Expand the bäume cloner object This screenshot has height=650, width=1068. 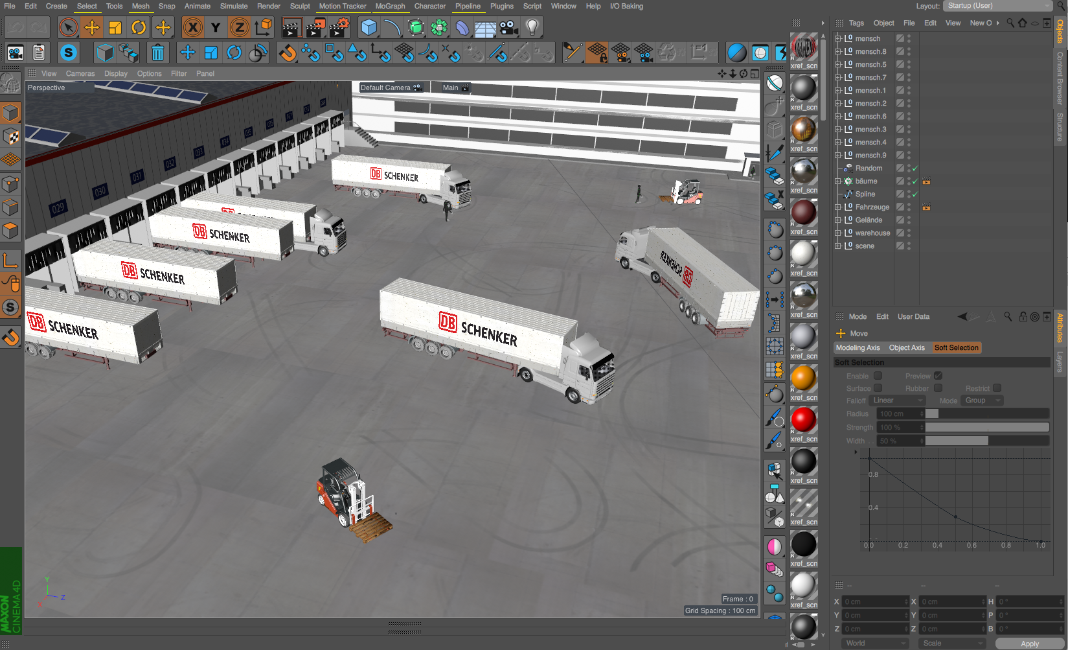[x=838, y=181]
